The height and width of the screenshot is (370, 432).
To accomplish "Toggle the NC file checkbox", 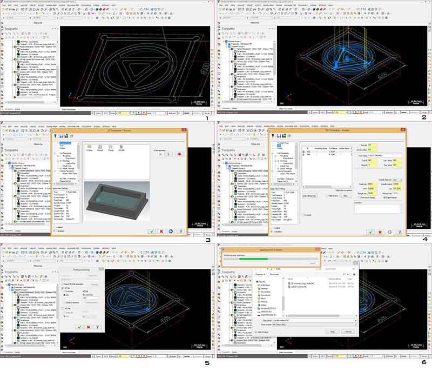I will pyautogui.click(x=63, y=288).
